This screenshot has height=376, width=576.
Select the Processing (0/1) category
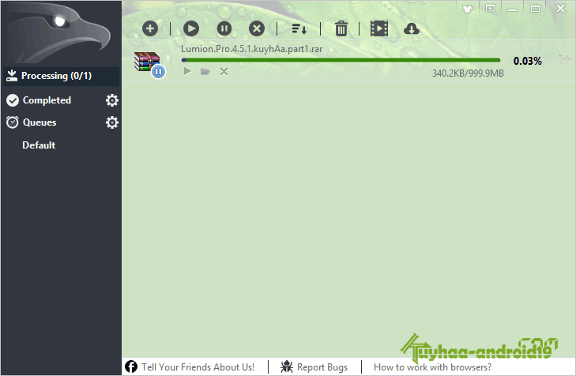pos(61,76)
